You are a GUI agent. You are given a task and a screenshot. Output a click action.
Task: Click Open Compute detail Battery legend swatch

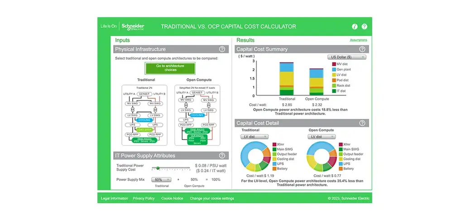pyautogui.click(x=341, y=169)
